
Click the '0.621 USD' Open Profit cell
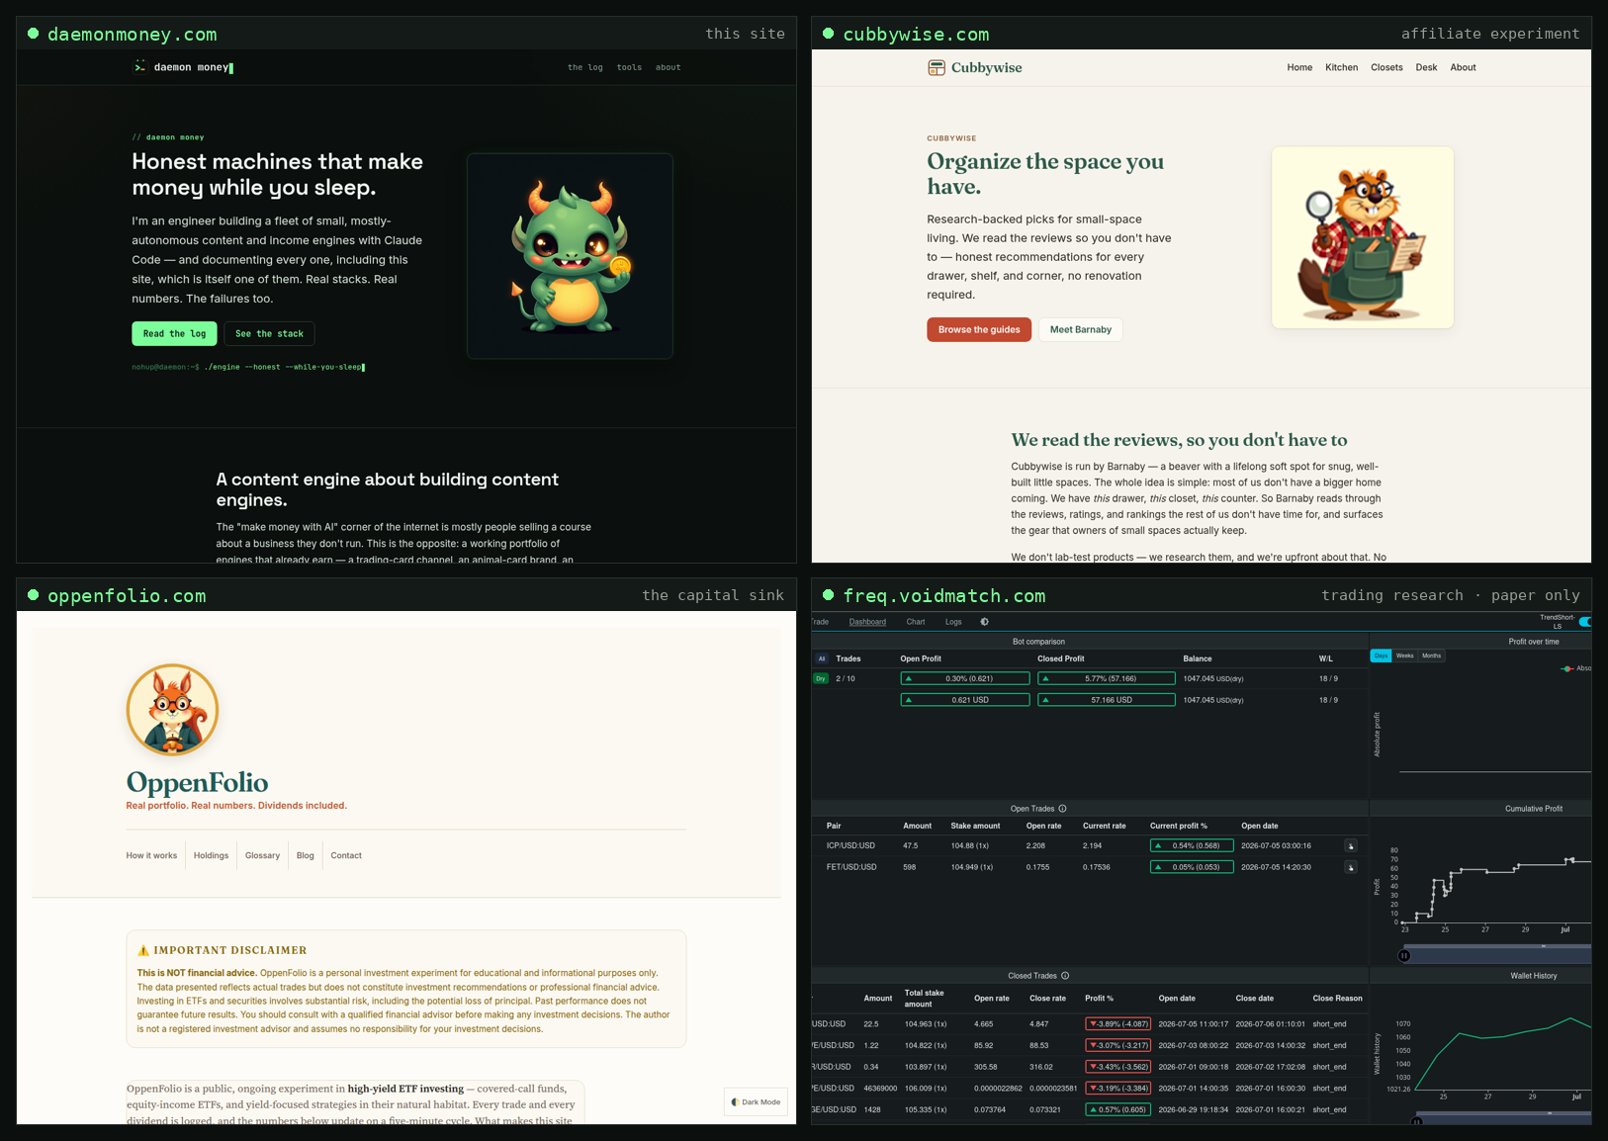965,700
